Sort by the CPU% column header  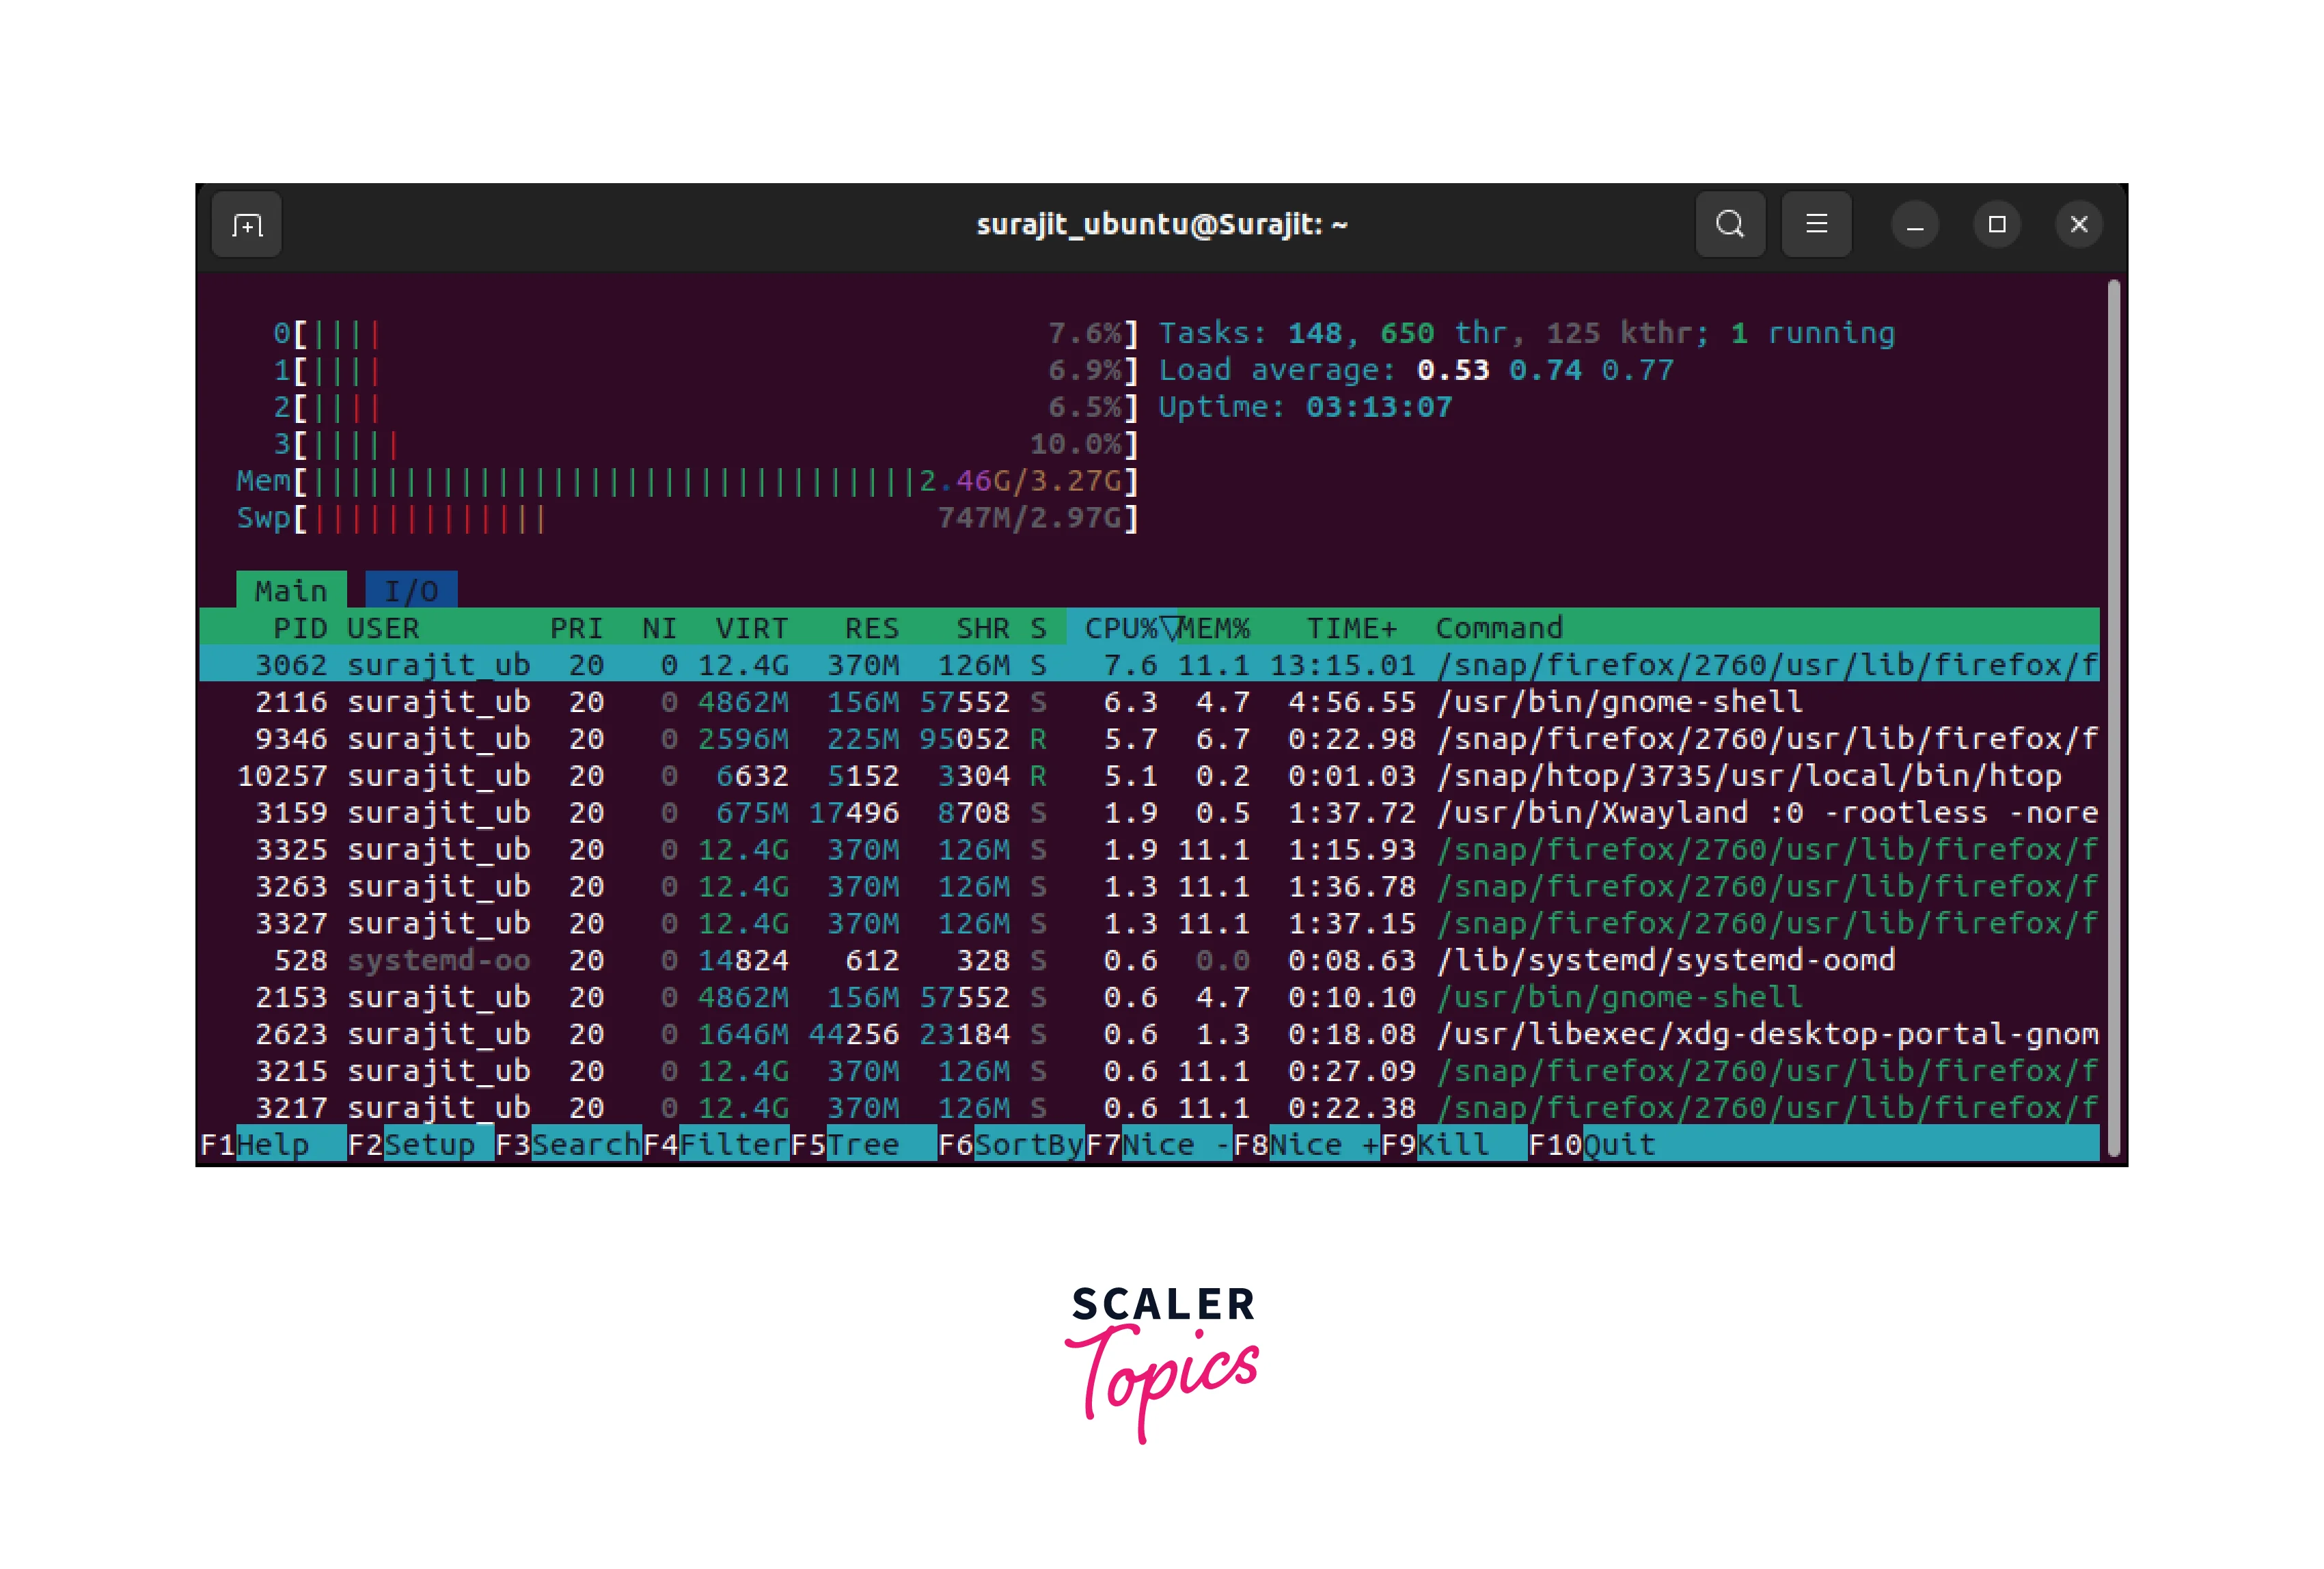[1120, 628]
